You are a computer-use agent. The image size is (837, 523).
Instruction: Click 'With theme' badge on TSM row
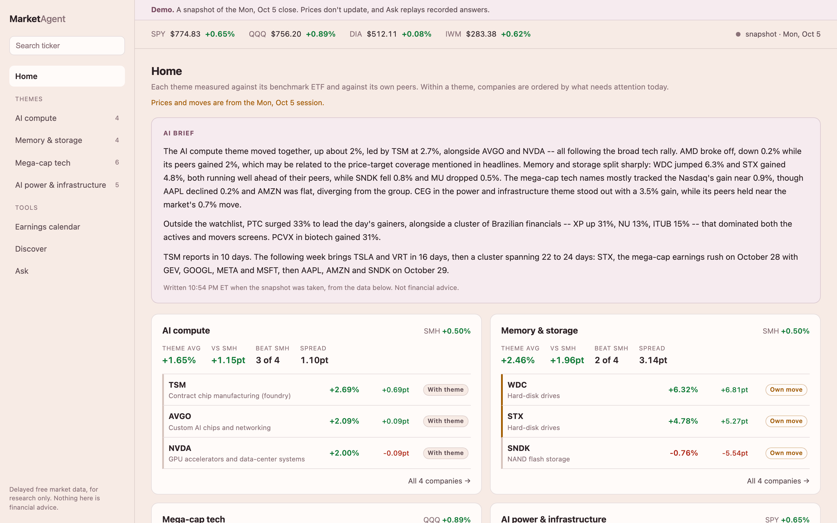(x=446, y=390)
